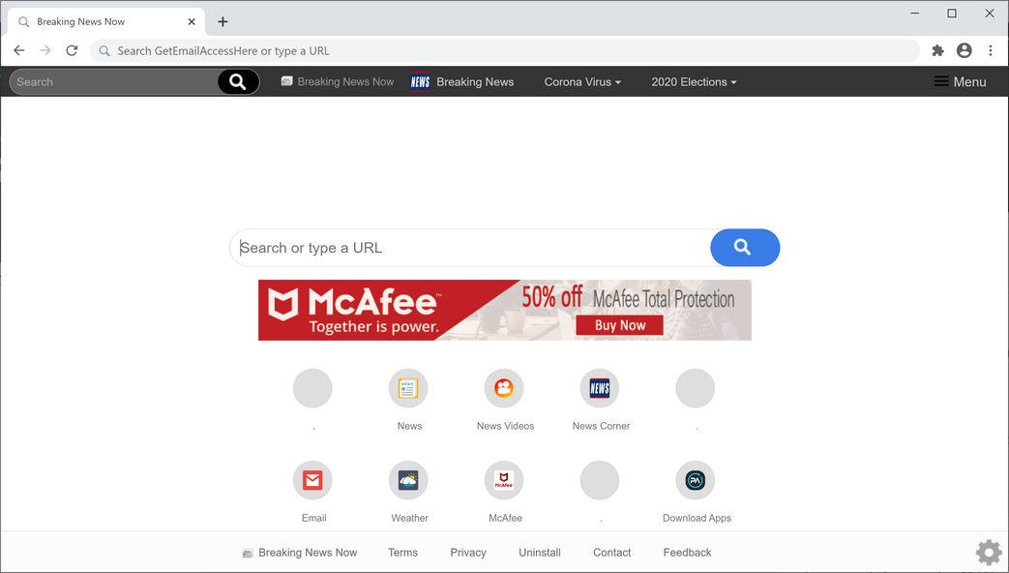Open Download Apps
This screenshot has height=573, width=1009.
pyautogui.click(x=696, y=479)
